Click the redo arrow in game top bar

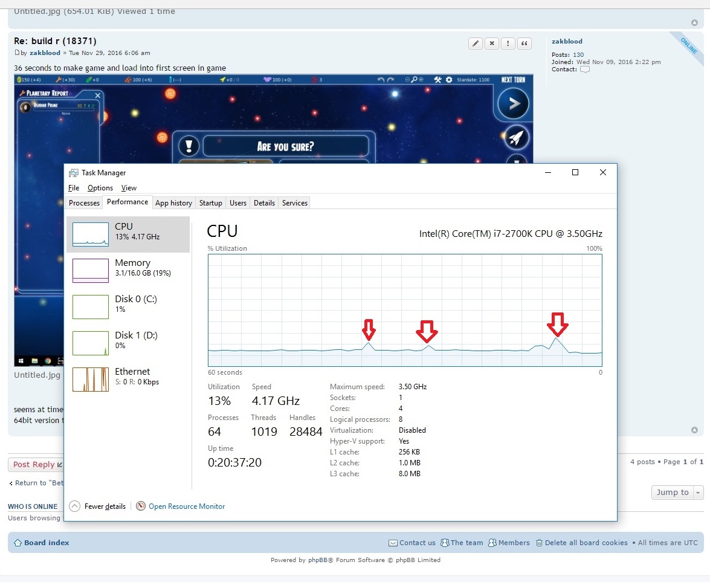[x=391, y=80]
